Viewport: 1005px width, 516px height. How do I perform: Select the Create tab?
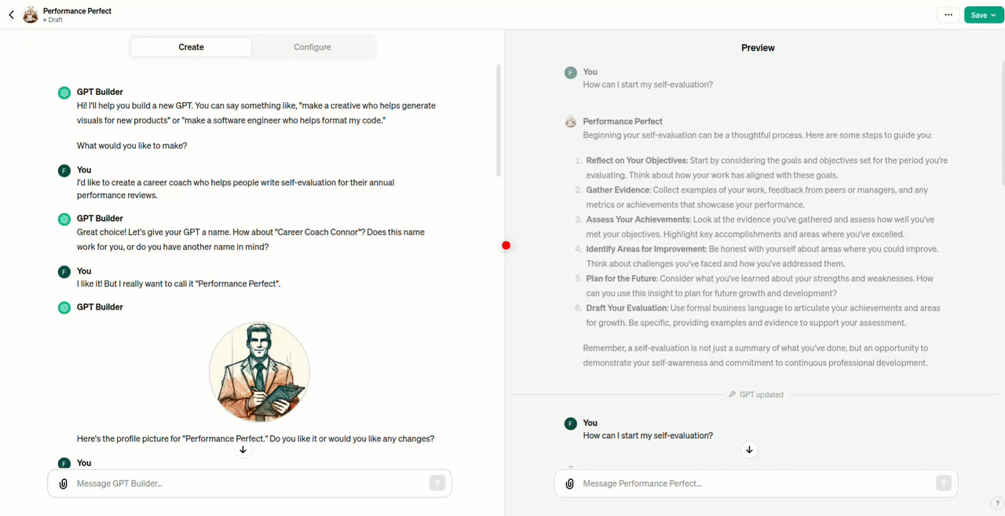pos(192,47)
